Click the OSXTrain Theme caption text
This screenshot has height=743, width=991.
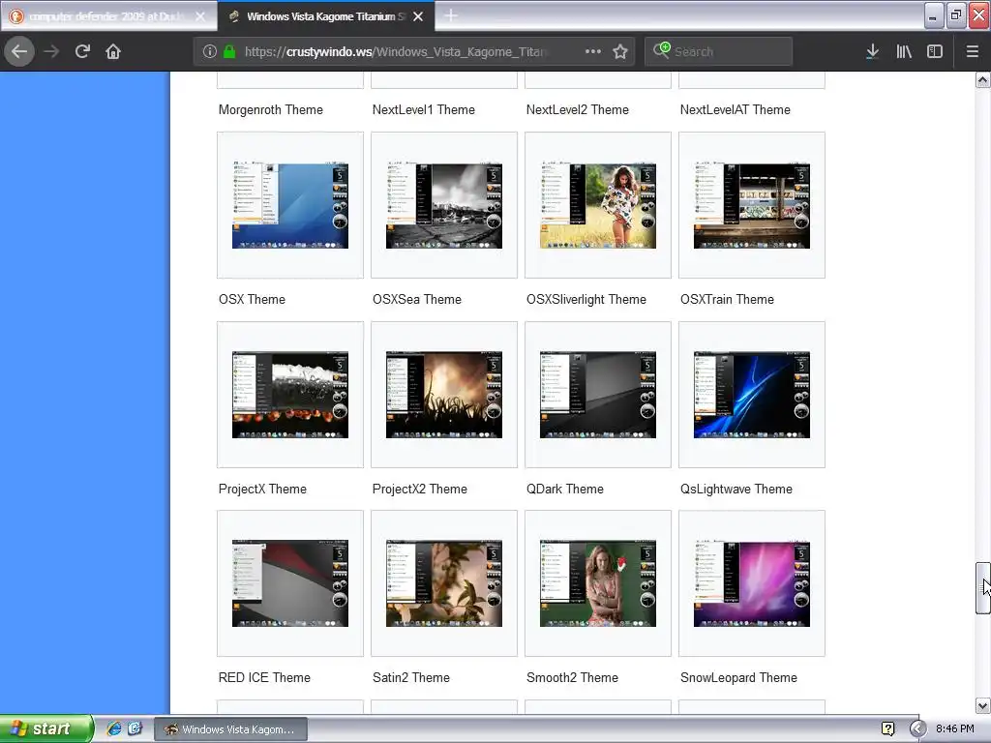[727, 300]
